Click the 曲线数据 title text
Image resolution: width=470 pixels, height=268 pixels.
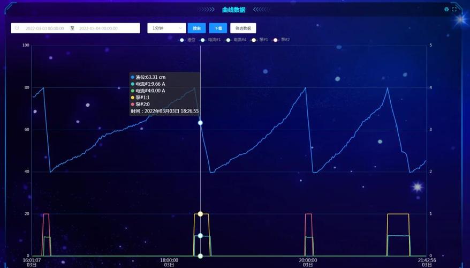pyautogui.click(x=234, y=10)
